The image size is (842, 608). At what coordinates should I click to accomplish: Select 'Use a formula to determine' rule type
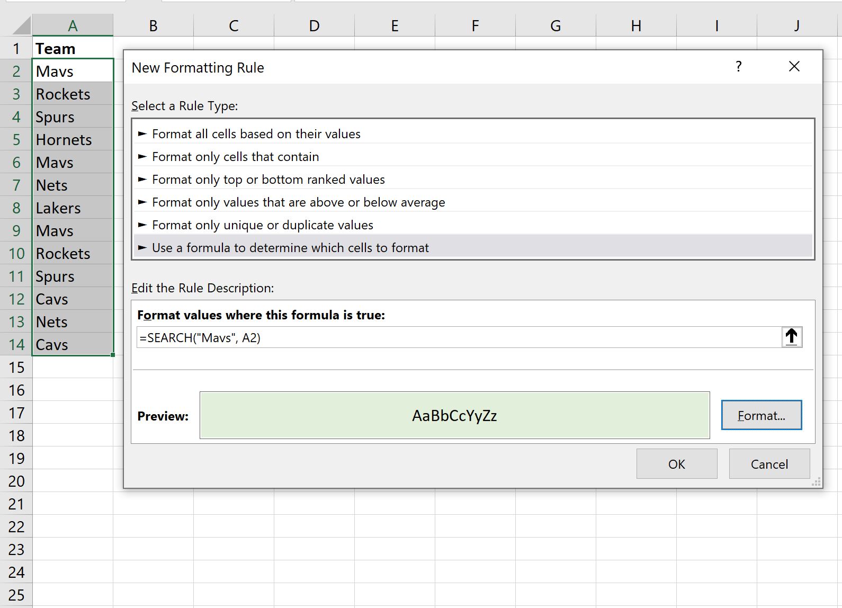point(473,248)
